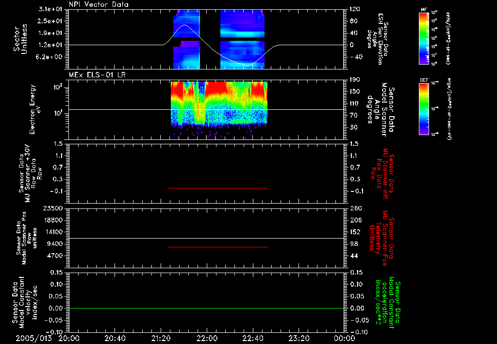The image size is (497, 344).
Task: Click the "120" sun elevation tick label
Action: (x=355, y=9)
